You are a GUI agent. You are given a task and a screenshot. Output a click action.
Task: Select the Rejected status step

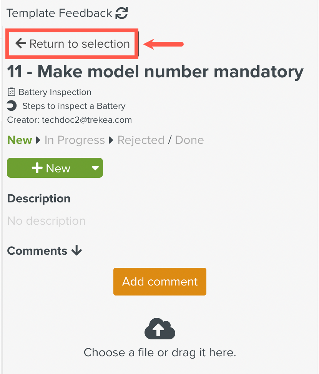point(141,140)
